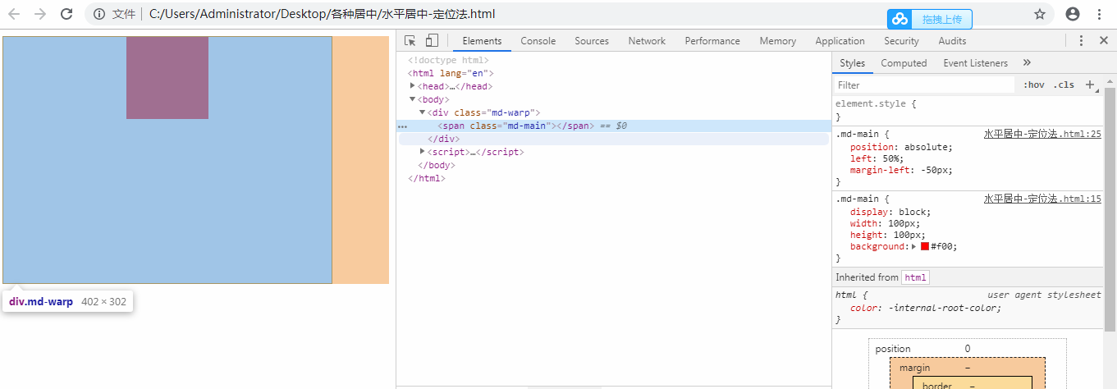Open DevTools customize menu
The image size is (1117, 389).
click(1081, 41)
